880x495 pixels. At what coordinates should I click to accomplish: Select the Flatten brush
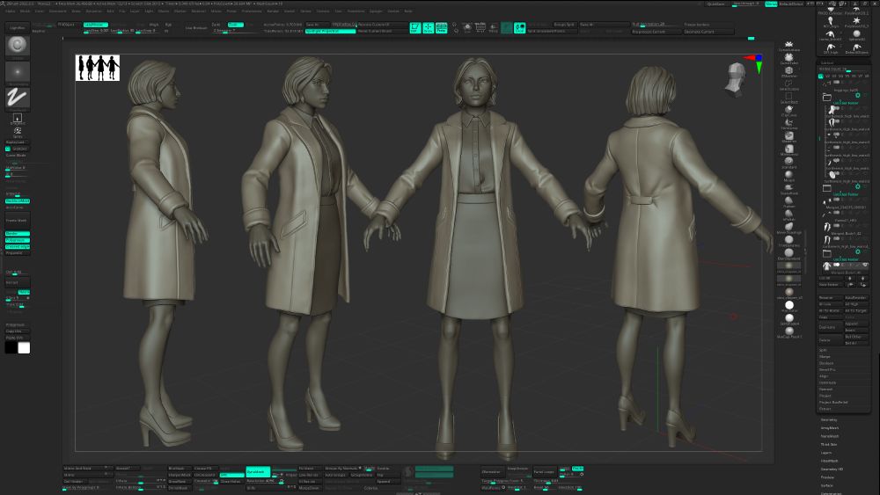click(788, 202)
